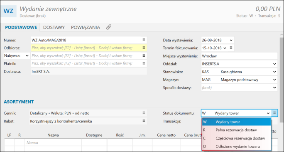Open the menu icon in Cennik field
The width and height of the screenshot is (284, 152).
pos(144,113)
